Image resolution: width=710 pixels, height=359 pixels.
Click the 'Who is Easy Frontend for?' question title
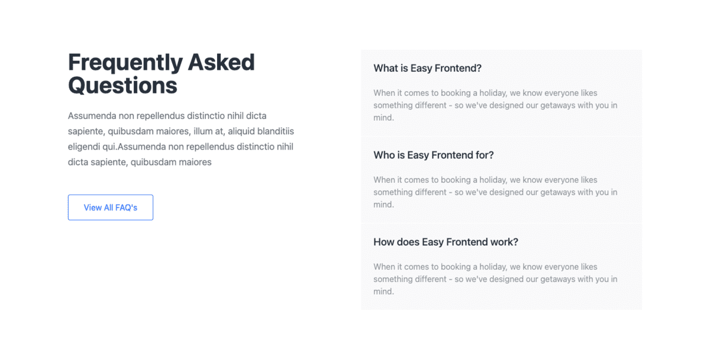pyautogui.click(x=434, y=155)
